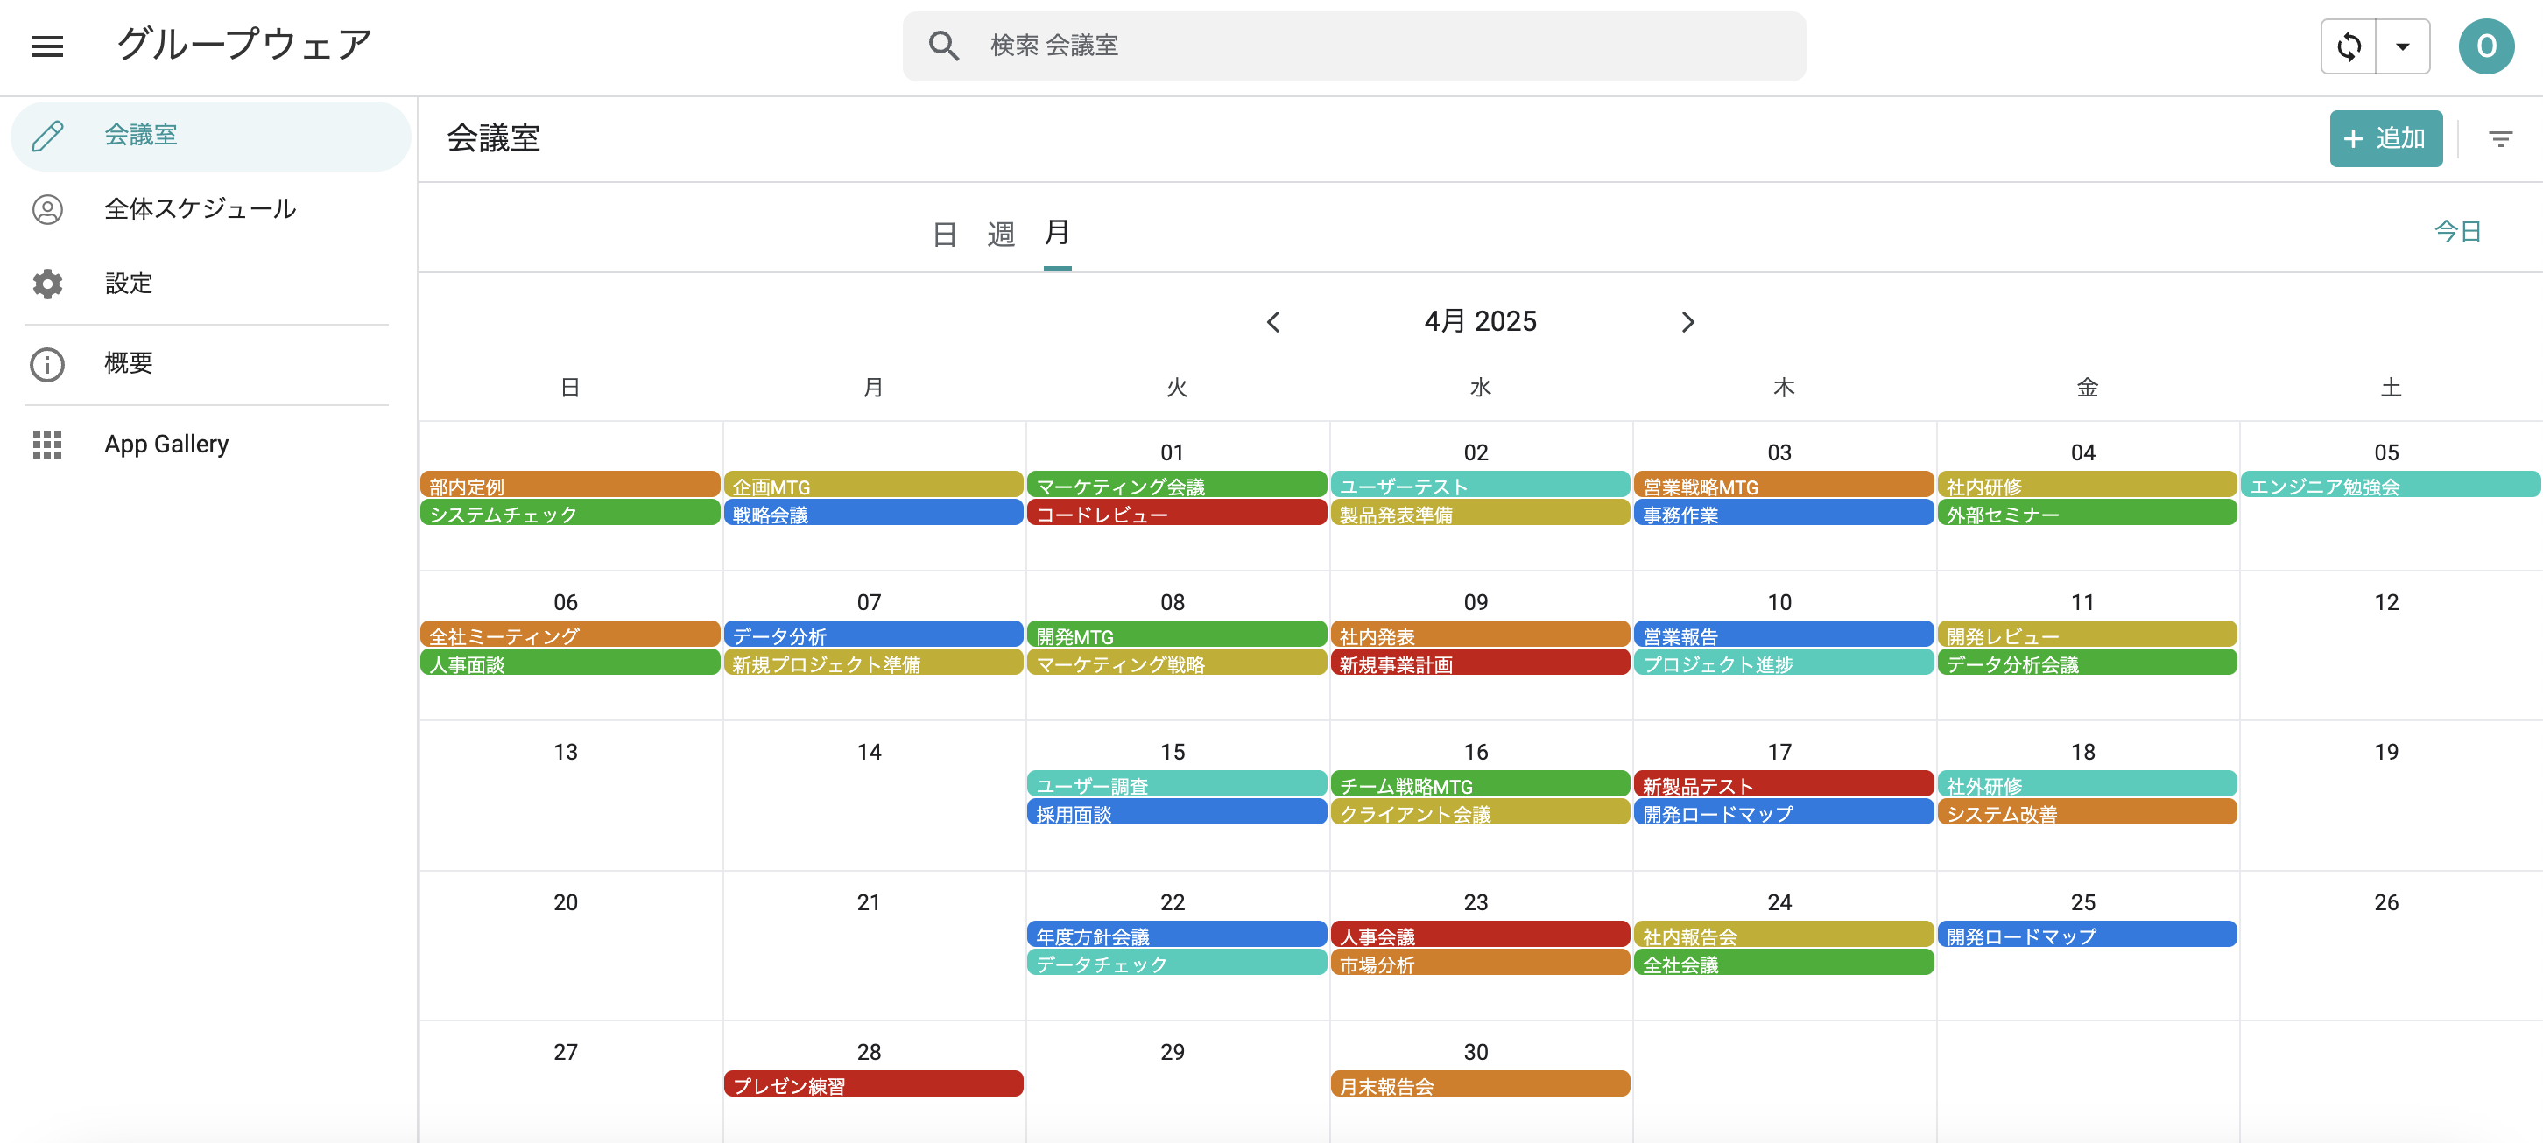This screenshot has height=1143, width=2543.
Task: Open the user avatar O
Action: point(2486,46)
